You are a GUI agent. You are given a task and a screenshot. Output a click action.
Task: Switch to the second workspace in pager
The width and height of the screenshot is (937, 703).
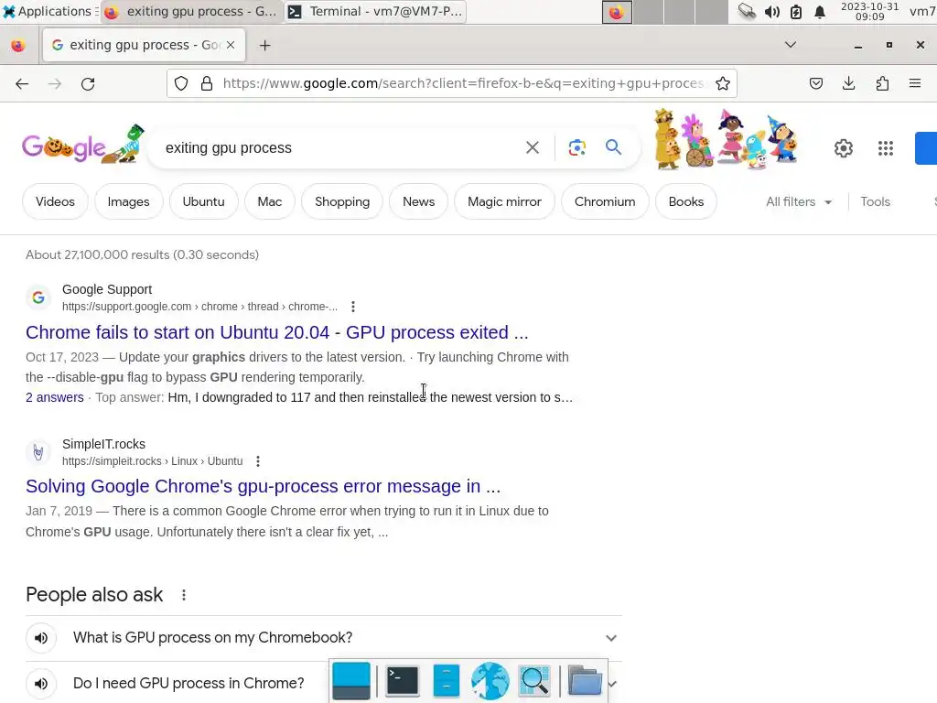[x=649, y=11]
